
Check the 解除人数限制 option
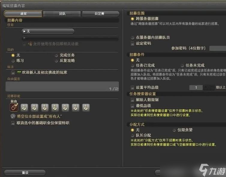(132, 100)
